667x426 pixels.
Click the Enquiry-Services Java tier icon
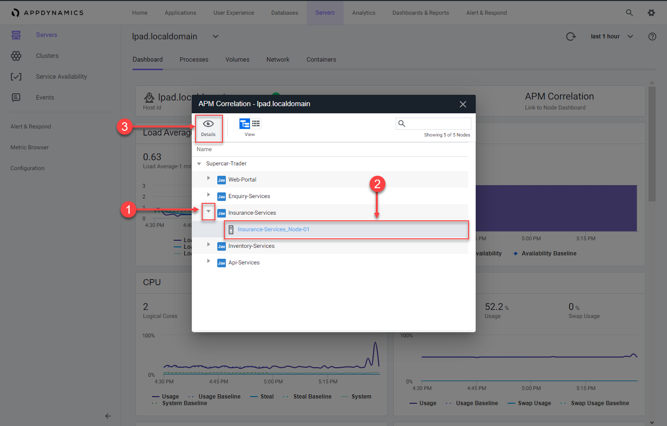(x=222, y=197)
